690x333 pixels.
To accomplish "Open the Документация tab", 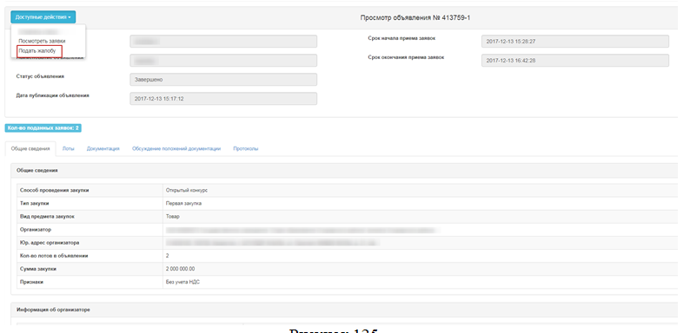I will [103, 148].
